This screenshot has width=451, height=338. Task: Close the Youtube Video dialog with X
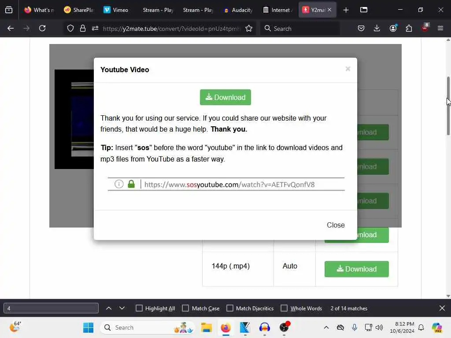[x=348, y=69]
